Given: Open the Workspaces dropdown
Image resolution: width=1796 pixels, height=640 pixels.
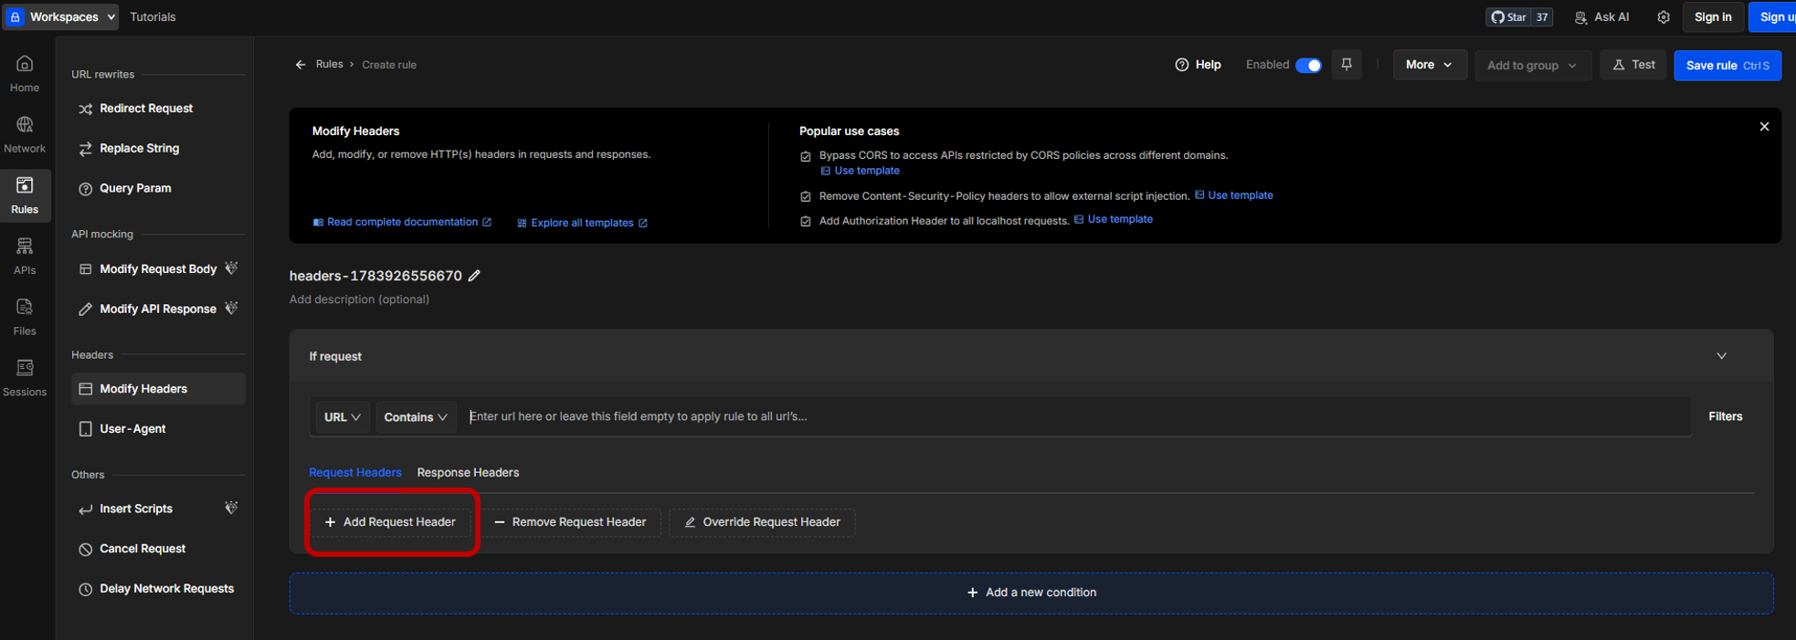Looking at the screenshot, I should click(61, 17).
